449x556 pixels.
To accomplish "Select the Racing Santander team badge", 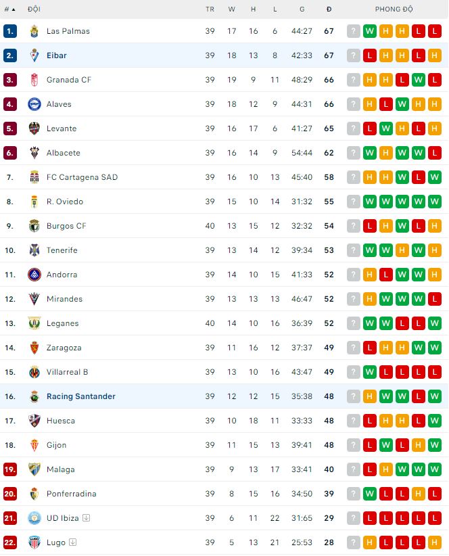I will [34, 396].
